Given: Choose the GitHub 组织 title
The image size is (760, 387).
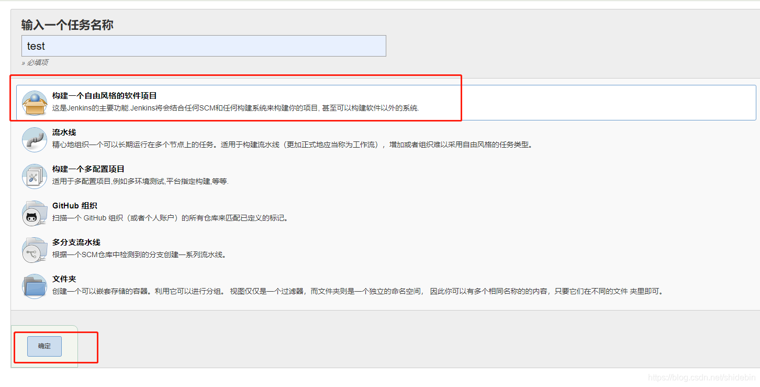Looking at the screenshot, I should click(x=75, y=206).
